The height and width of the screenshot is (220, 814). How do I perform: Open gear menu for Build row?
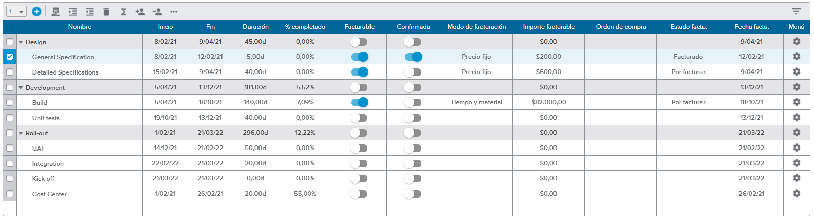(796, 102)
